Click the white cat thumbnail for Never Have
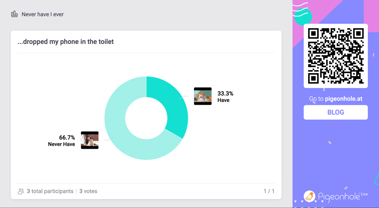The height and width of the screenshot is (208, 379). click(90, 140)
